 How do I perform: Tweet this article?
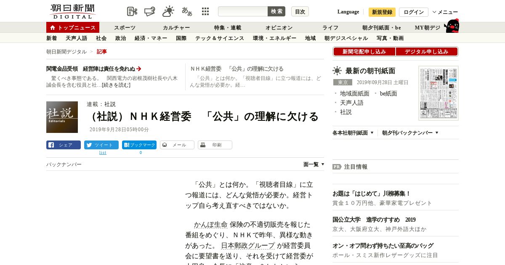101,145
